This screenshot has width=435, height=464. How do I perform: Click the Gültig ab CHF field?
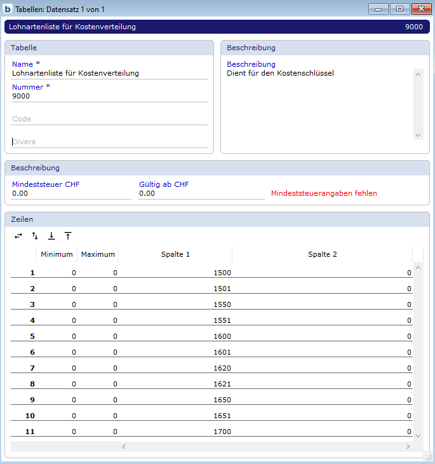click(201, 193)
